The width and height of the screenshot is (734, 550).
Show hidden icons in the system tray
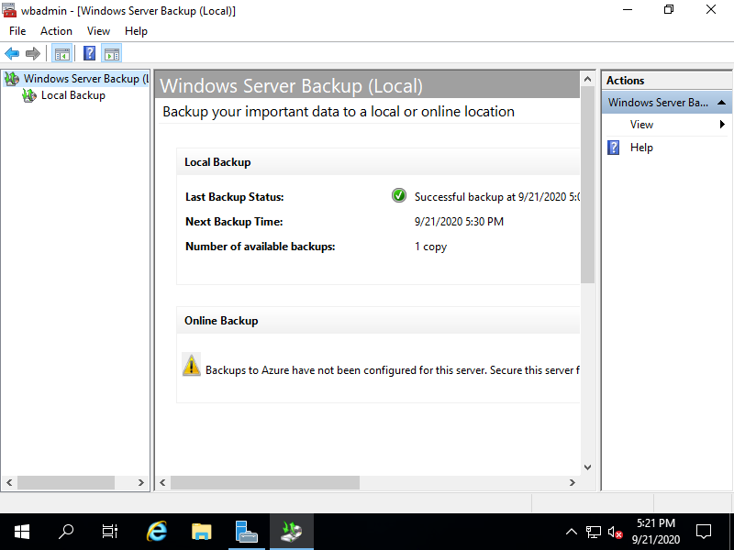point(572,531)
